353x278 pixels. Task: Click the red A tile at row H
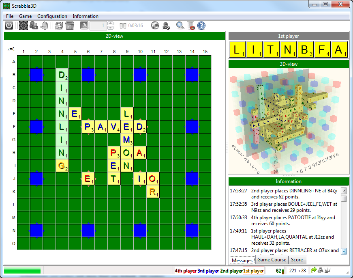(140, 153)
